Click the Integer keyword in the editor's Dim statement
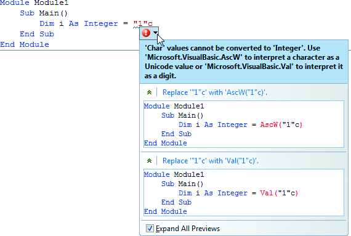The image size is (351, 236). point(101,23)
